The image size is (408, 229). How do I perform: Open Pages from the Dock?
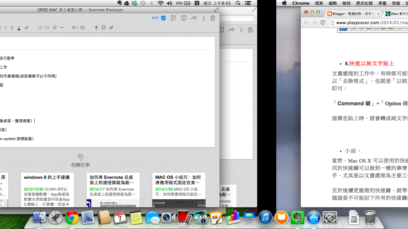tap(217, 217)
